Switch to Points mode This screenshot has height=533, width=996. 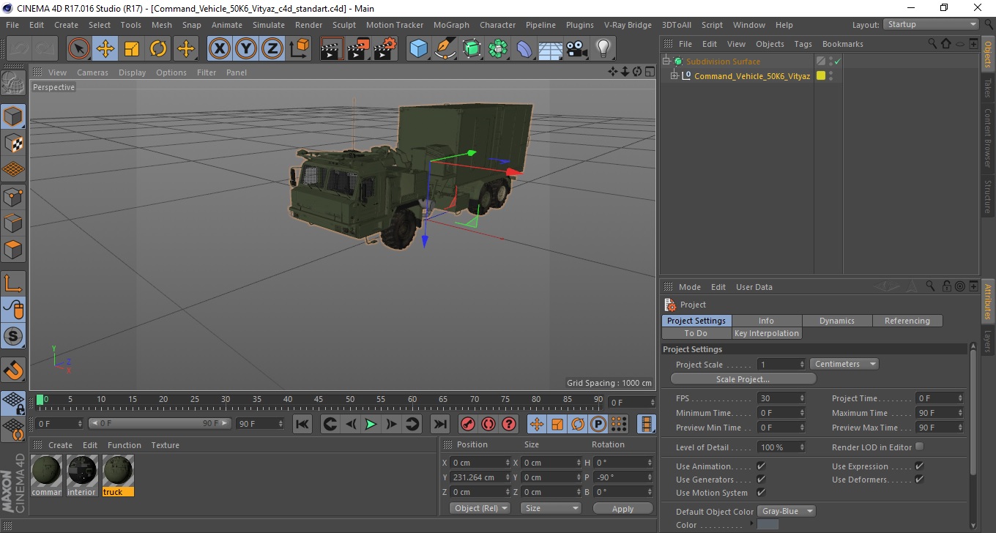pyautogui.click(x=13, y=196)
